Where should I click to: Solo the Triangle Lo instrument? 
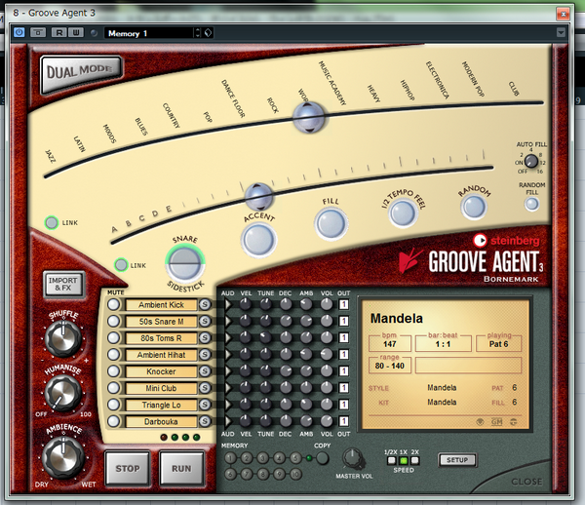click(x=205, y=405)
